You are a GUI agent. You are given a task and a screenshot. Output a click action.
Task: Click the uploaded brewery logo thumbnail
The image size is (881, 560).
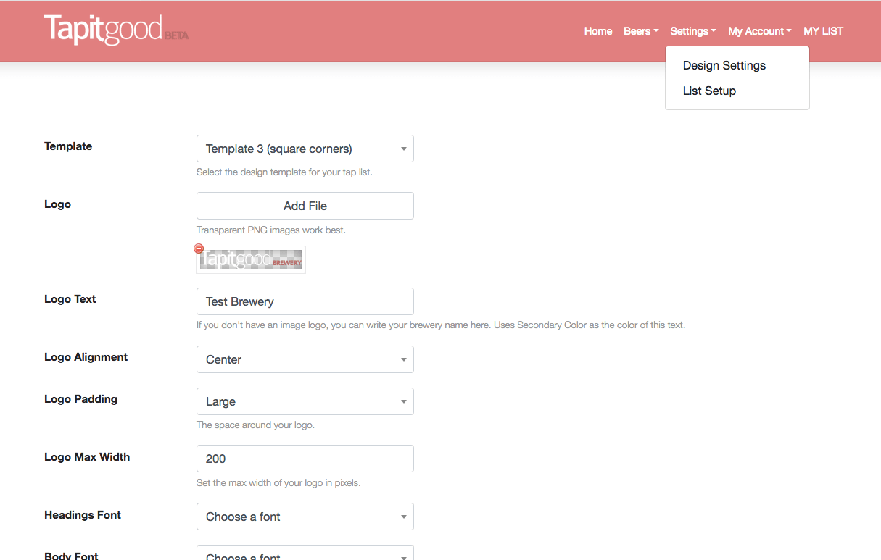[x=251, y=260]
